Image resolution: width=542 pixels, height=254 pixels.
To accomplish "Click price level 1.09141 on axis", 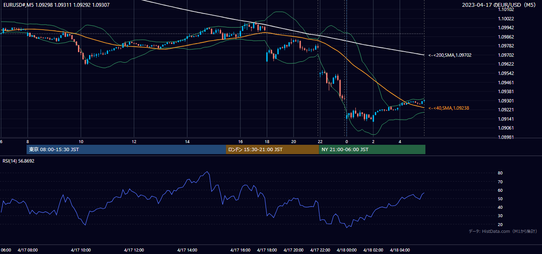I will [x=506, y=119].
